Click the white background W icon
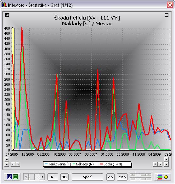Screen dimensions: 175x184 tap(15, 177)
